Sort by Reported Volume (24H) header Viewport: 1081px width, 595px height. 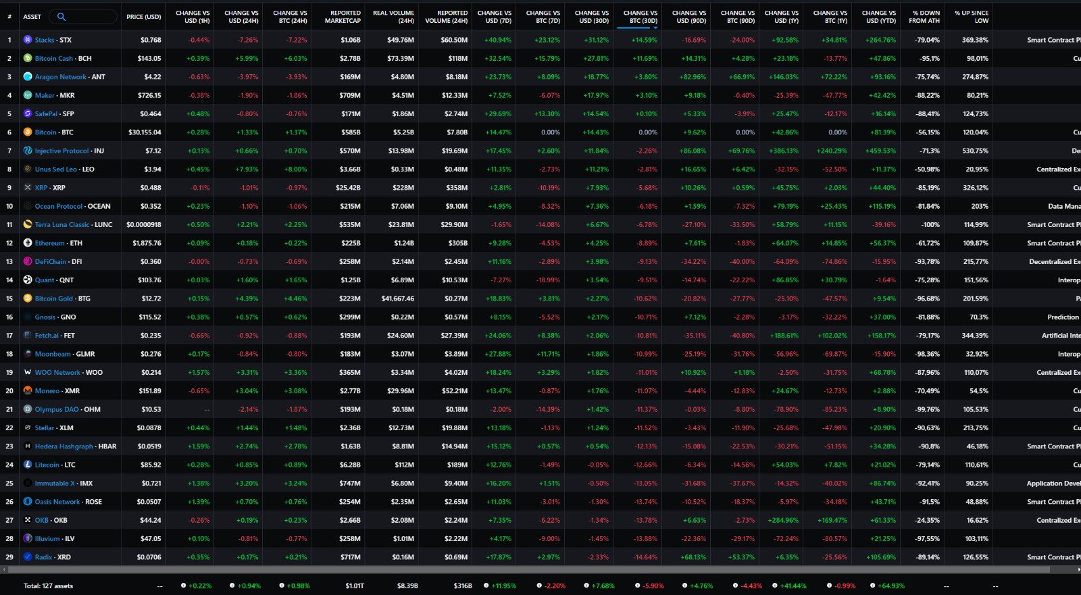(x=446, y=17)
